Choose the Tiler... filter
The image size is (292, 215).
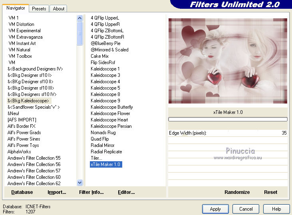coord(96,158)
